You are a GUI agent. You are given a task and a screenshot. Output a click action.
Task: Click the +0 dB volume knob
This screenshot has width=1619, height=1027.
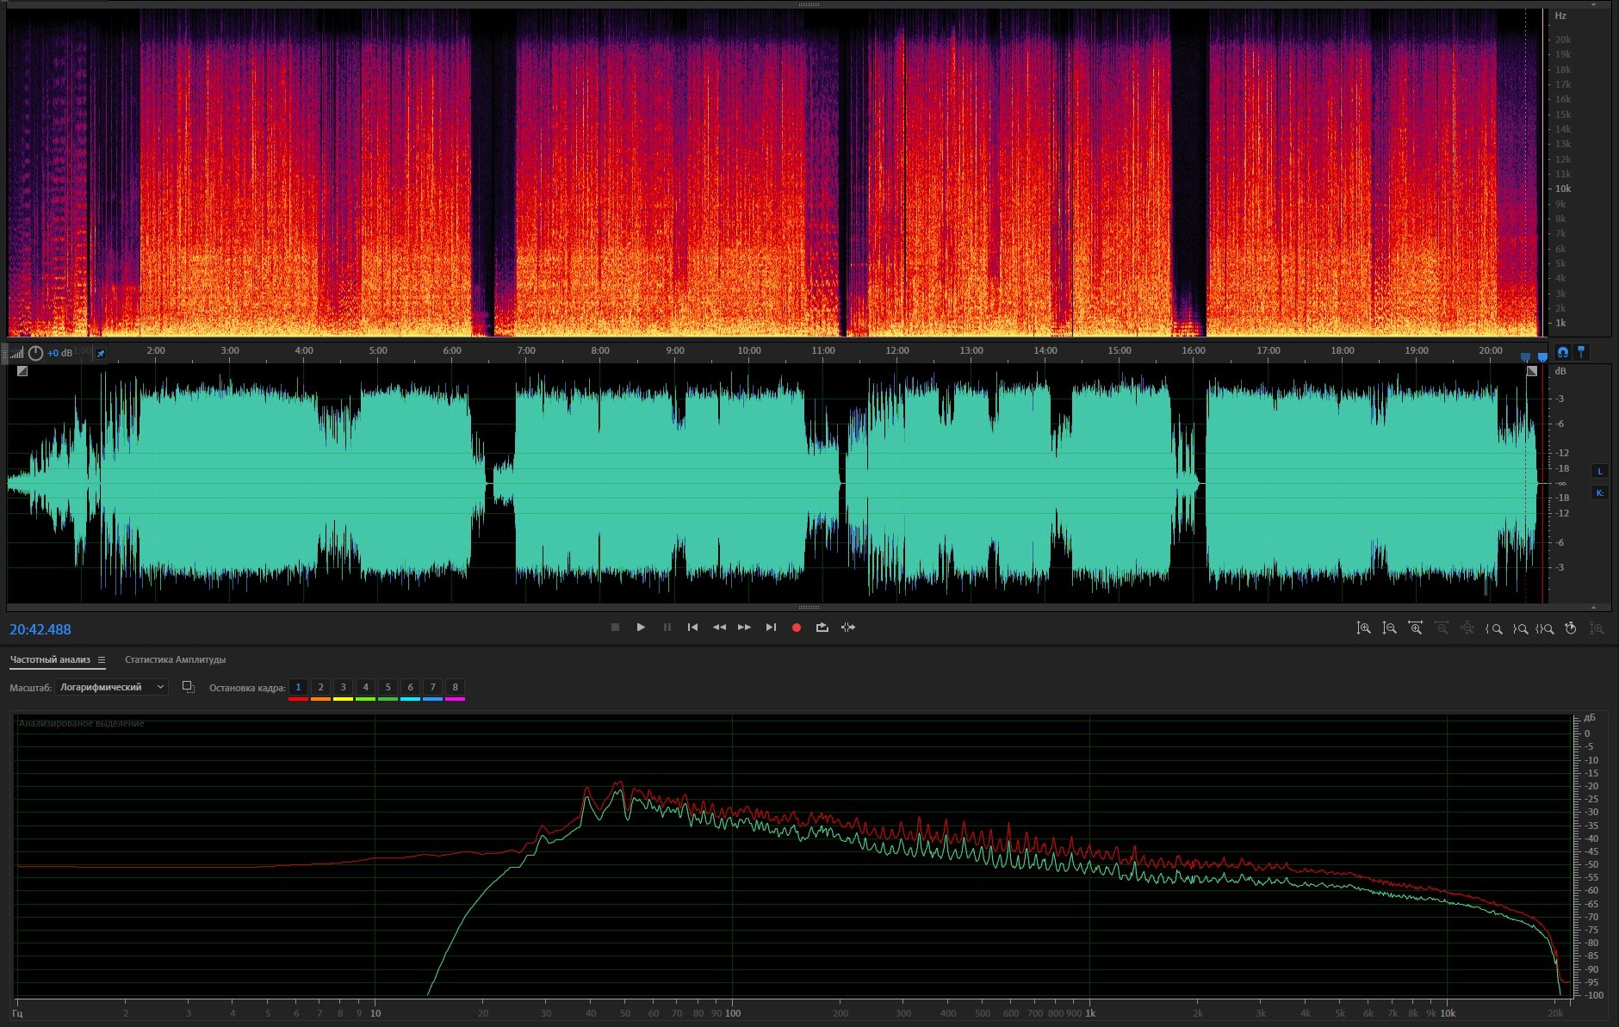(x=35, y=353)
